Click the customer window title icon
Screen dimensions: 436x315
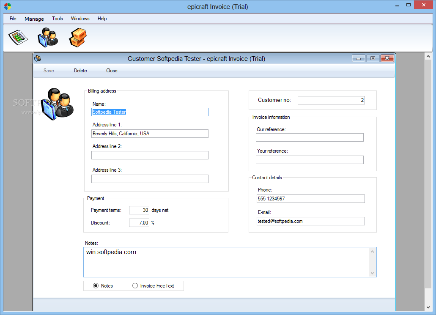38,58
